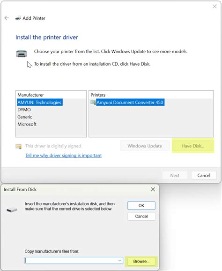Click the Have Disk button
The width and height of the screenshot is (222, 271).
pos(192,146)
